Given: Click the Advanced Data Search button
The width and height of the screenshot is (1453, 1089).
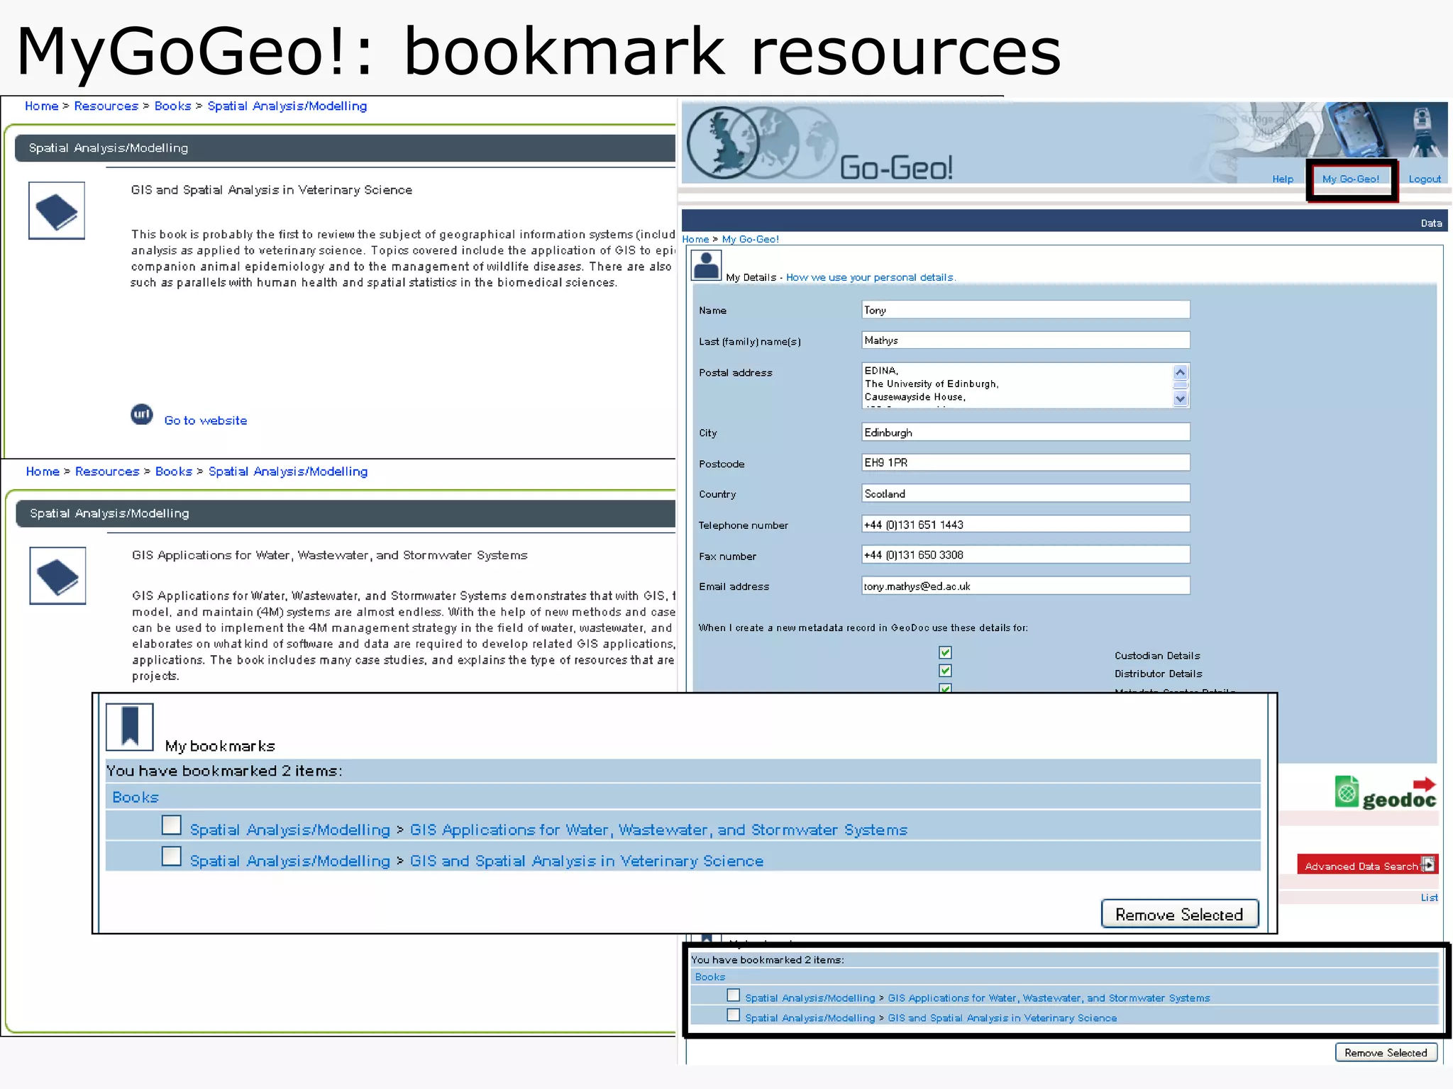Looking at the screenshot, I should [1367, 865].
